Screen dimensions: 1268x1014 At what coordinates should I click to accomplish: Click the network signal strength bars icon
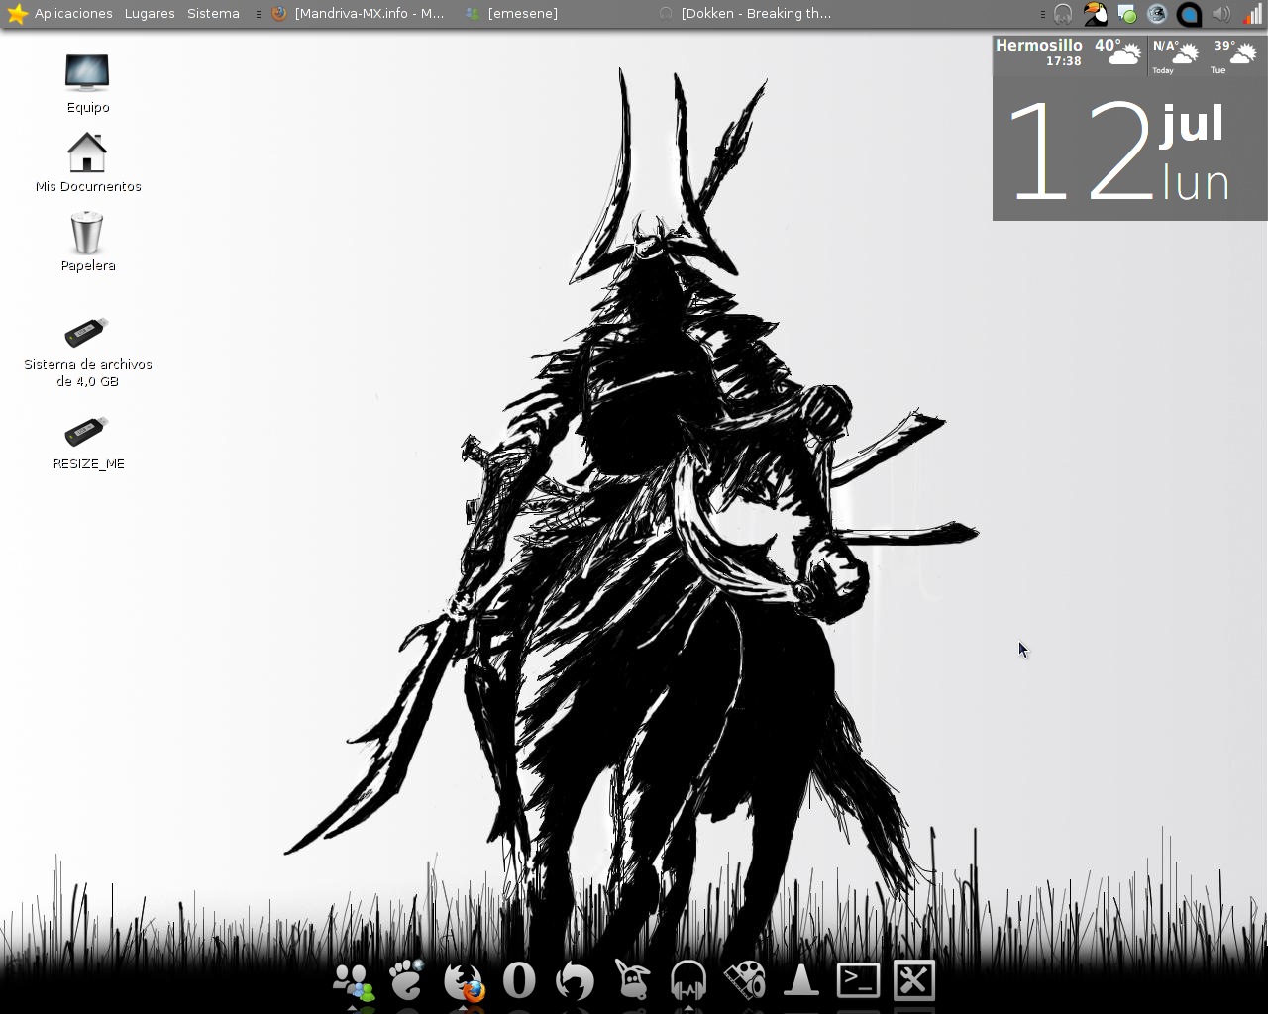1252,14
